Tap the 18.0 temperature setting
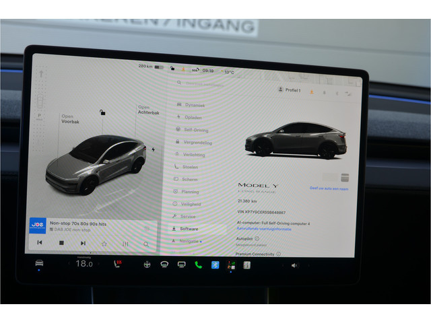The height and width of the screenshot is (323, 431). coord(84,264)
